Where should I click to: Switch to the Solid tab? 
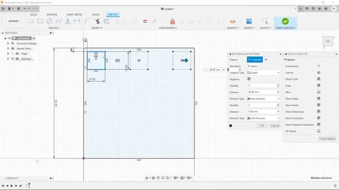click(33, 15)
